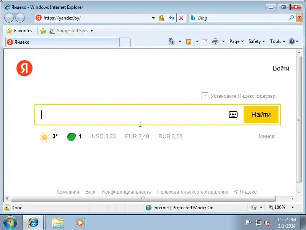
Task: Click the USD 3,23 exchange rate
Action: pyautogui.click(x=104, y=136)
